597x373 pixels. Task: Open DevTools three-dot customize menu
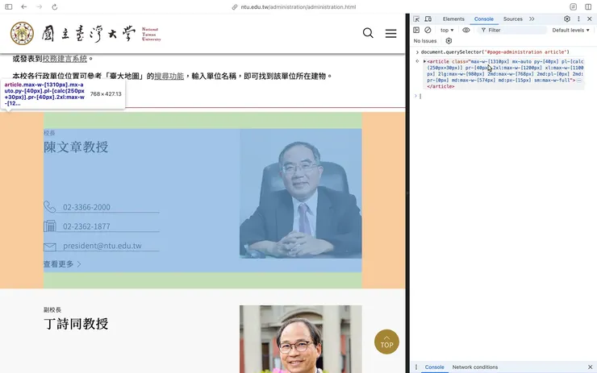pos(578,19)
